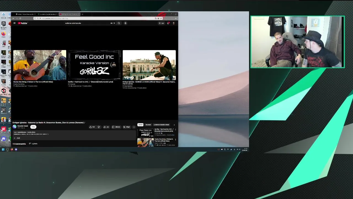Start voice search with the microphone icon

125,23
